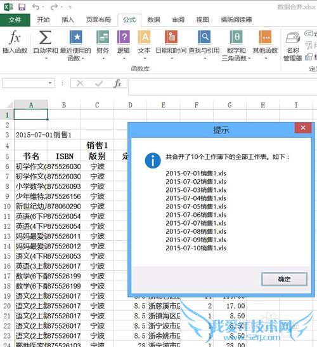This screenshot has width=317, height=347.
Task: Switch to the Foxit Reader (福昕阅读器) tab
Action: (236, 20)
